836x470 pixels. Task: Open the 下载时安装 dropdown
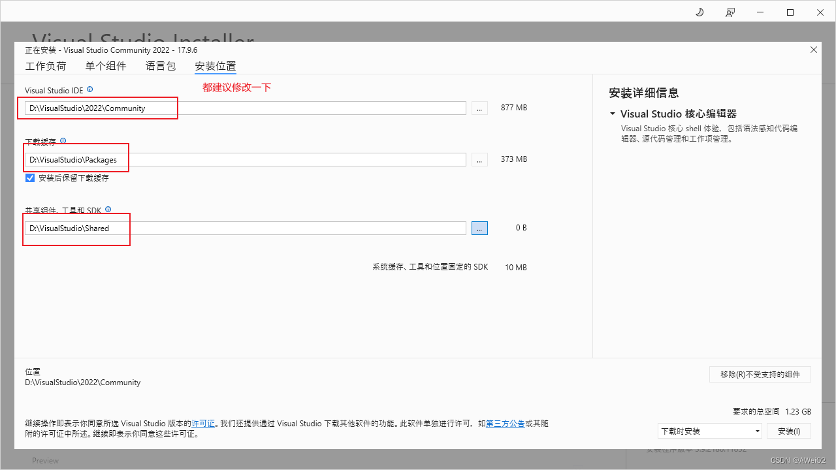[x=710, y=431]
